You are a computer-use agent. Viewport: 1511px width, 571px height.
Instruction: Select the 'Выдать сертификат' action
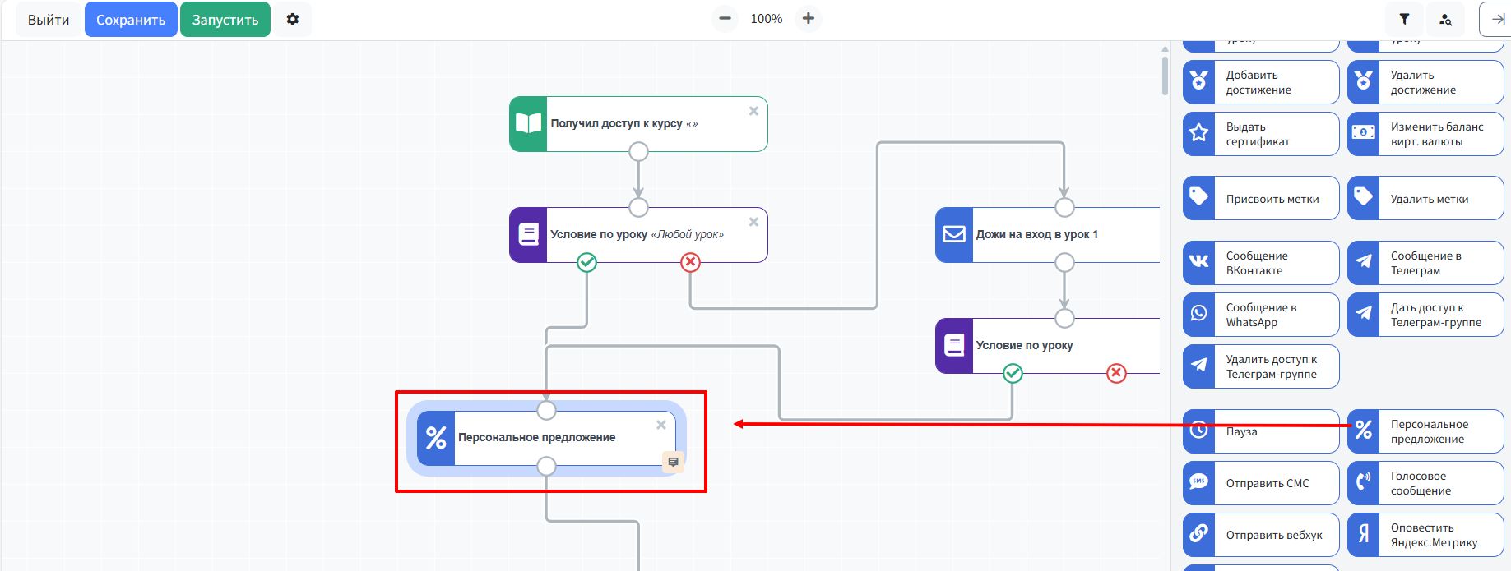(1260, 134)
